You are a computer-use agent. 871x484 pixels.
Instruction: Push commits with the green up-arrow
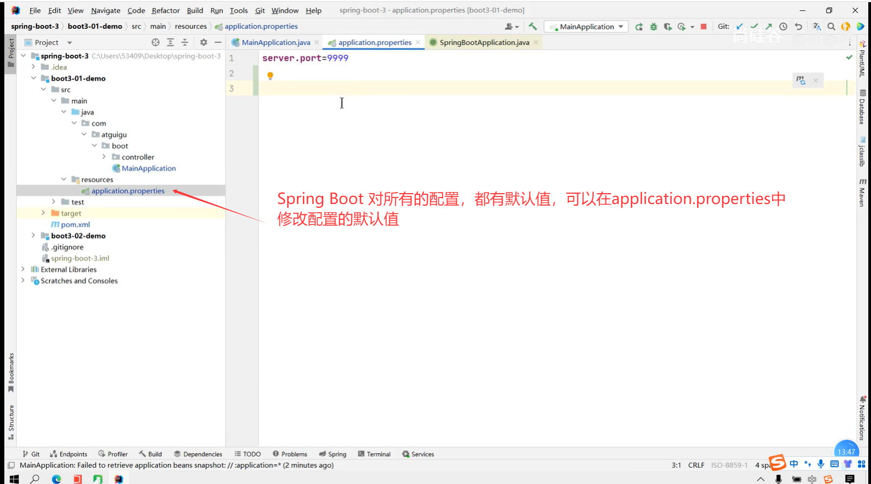pyautogui.click(x=768, y=27)
